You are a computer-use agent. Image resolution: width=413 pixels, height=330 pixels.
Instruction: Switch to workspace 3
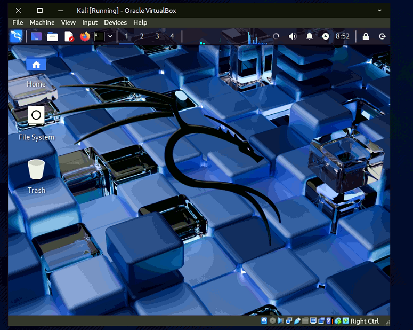point(157,36)
